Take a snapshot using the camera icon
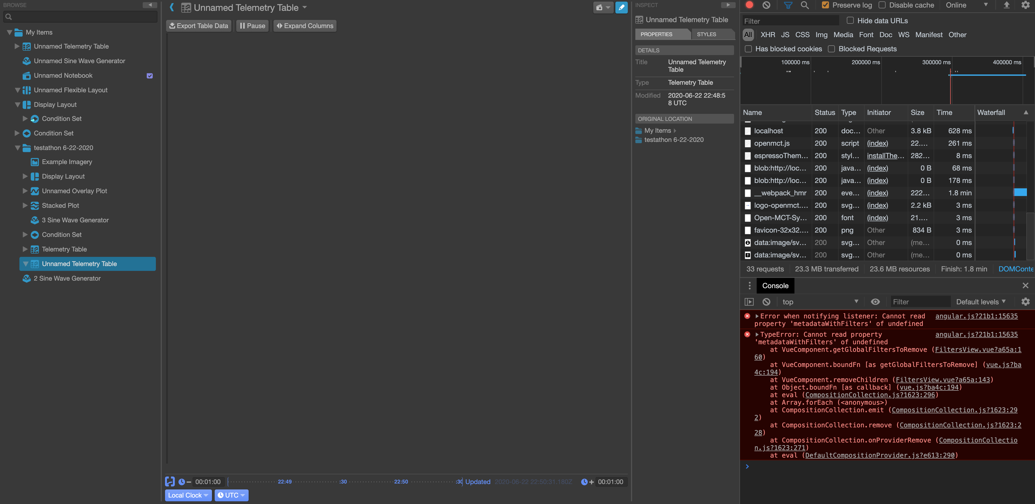This screenshot has width=1035, height=504. pos(599,7)
